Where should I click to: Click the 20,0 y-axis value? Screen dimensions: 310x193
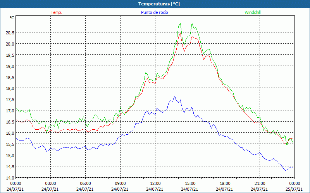tap(10, 44)
